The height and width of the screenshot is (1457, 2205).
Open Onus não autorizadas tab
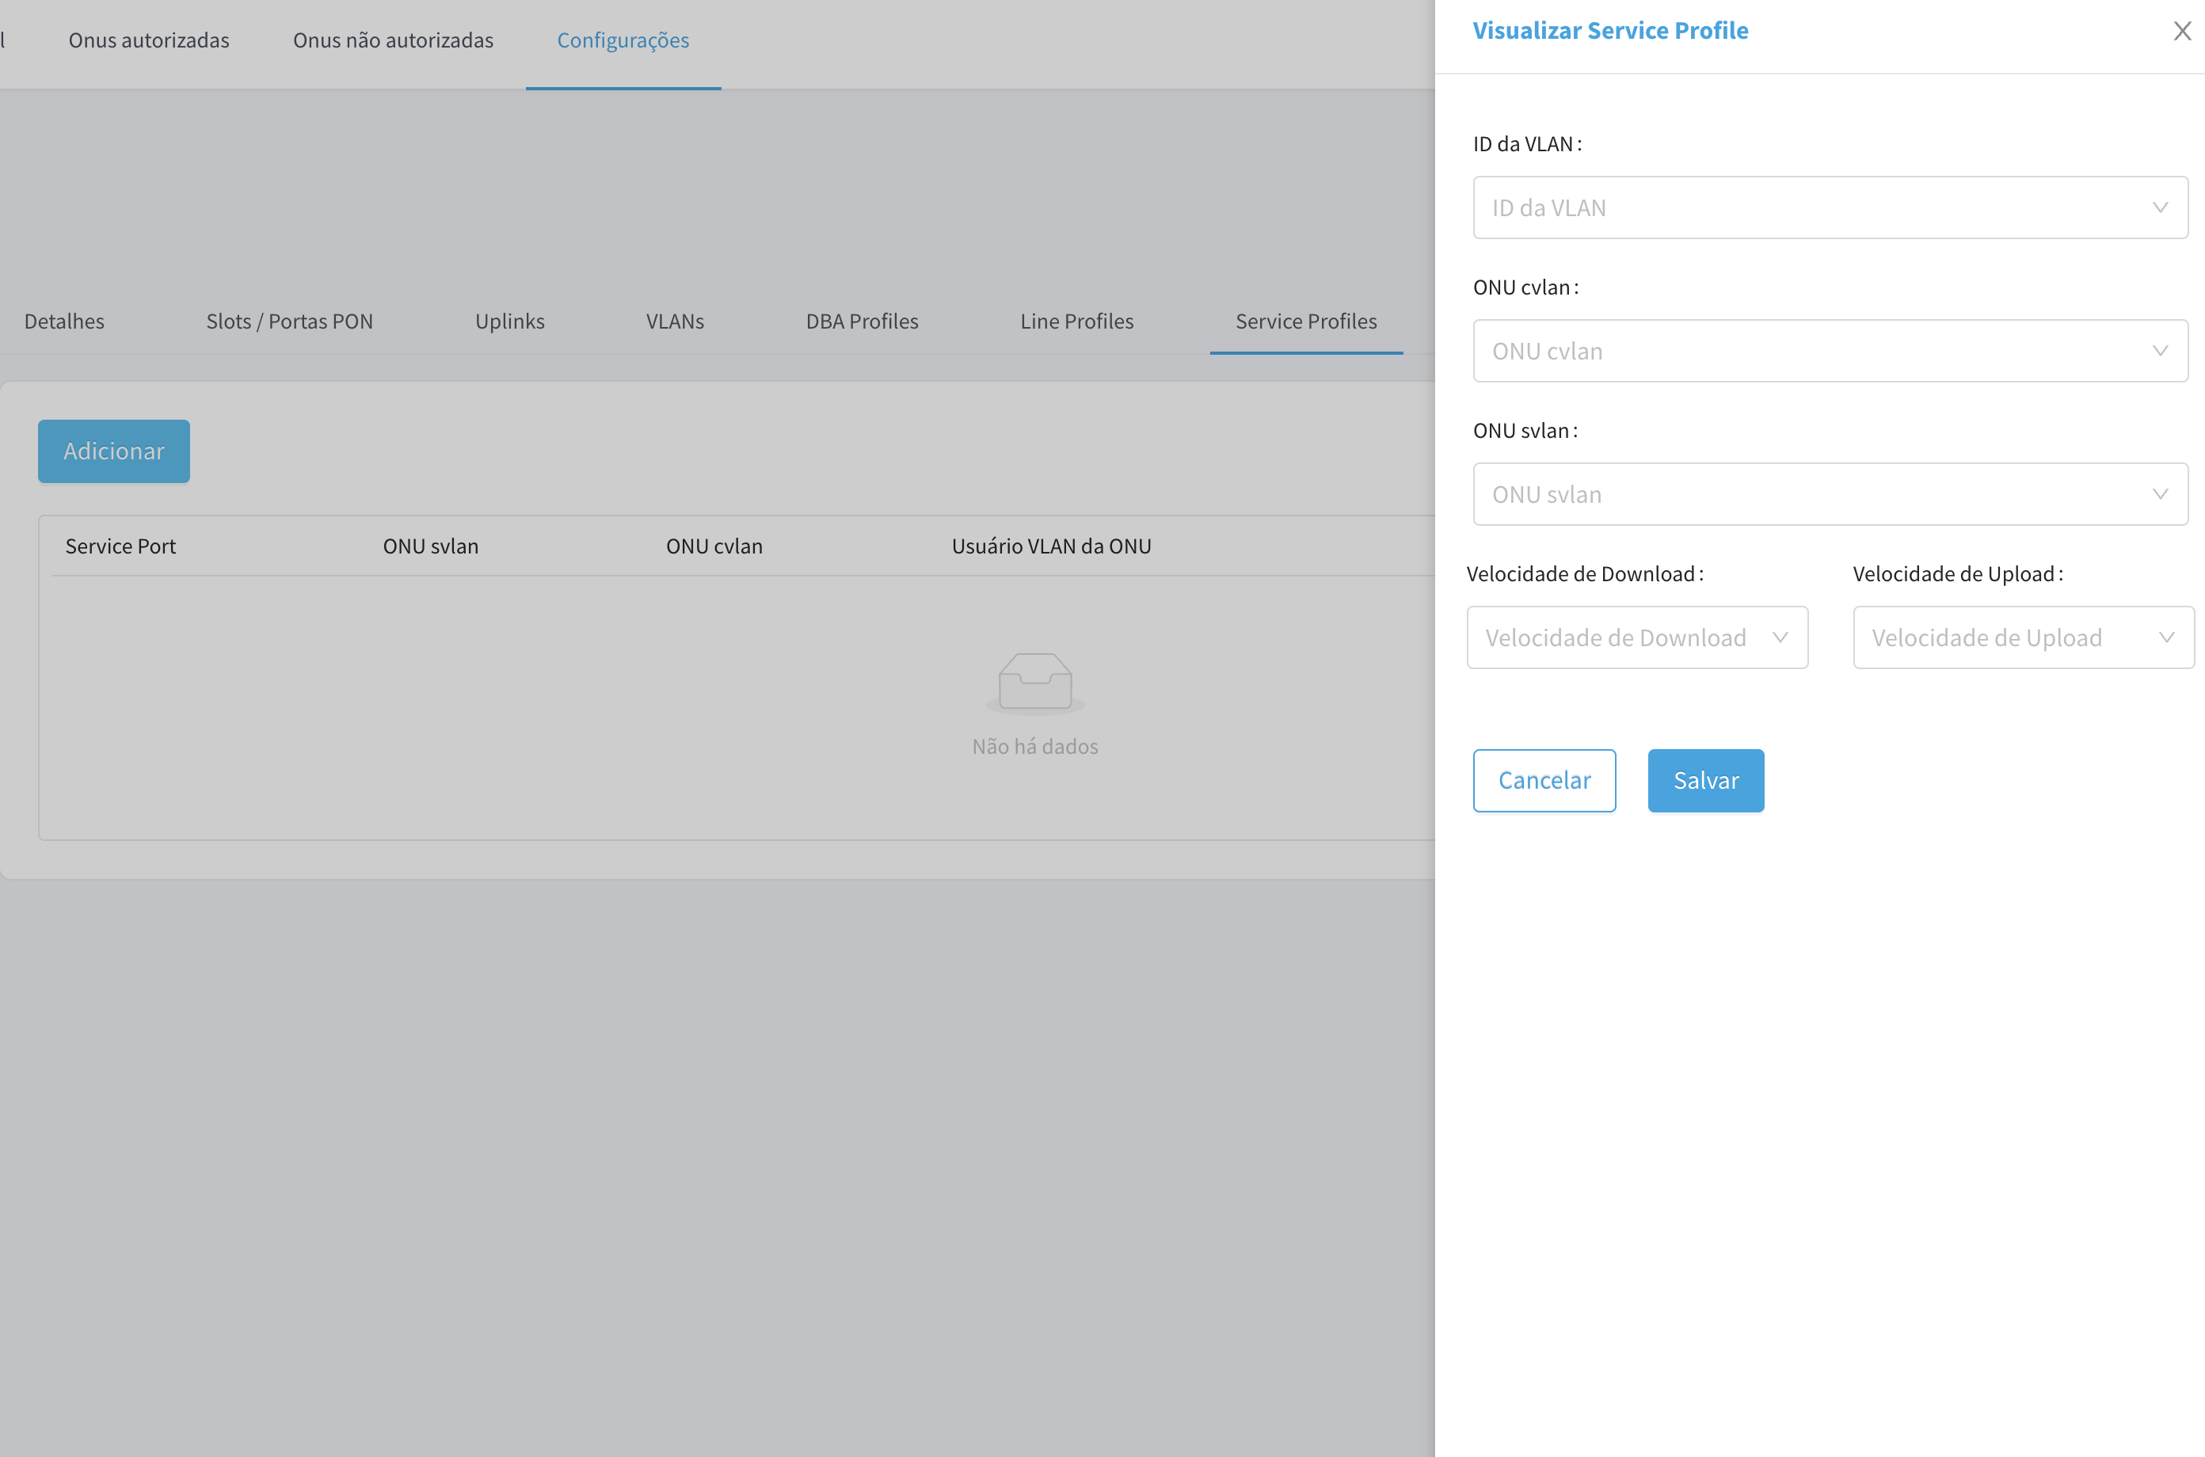[x=393, y=41]
